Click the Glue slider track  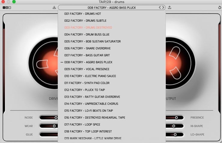[x=49, y=135]
